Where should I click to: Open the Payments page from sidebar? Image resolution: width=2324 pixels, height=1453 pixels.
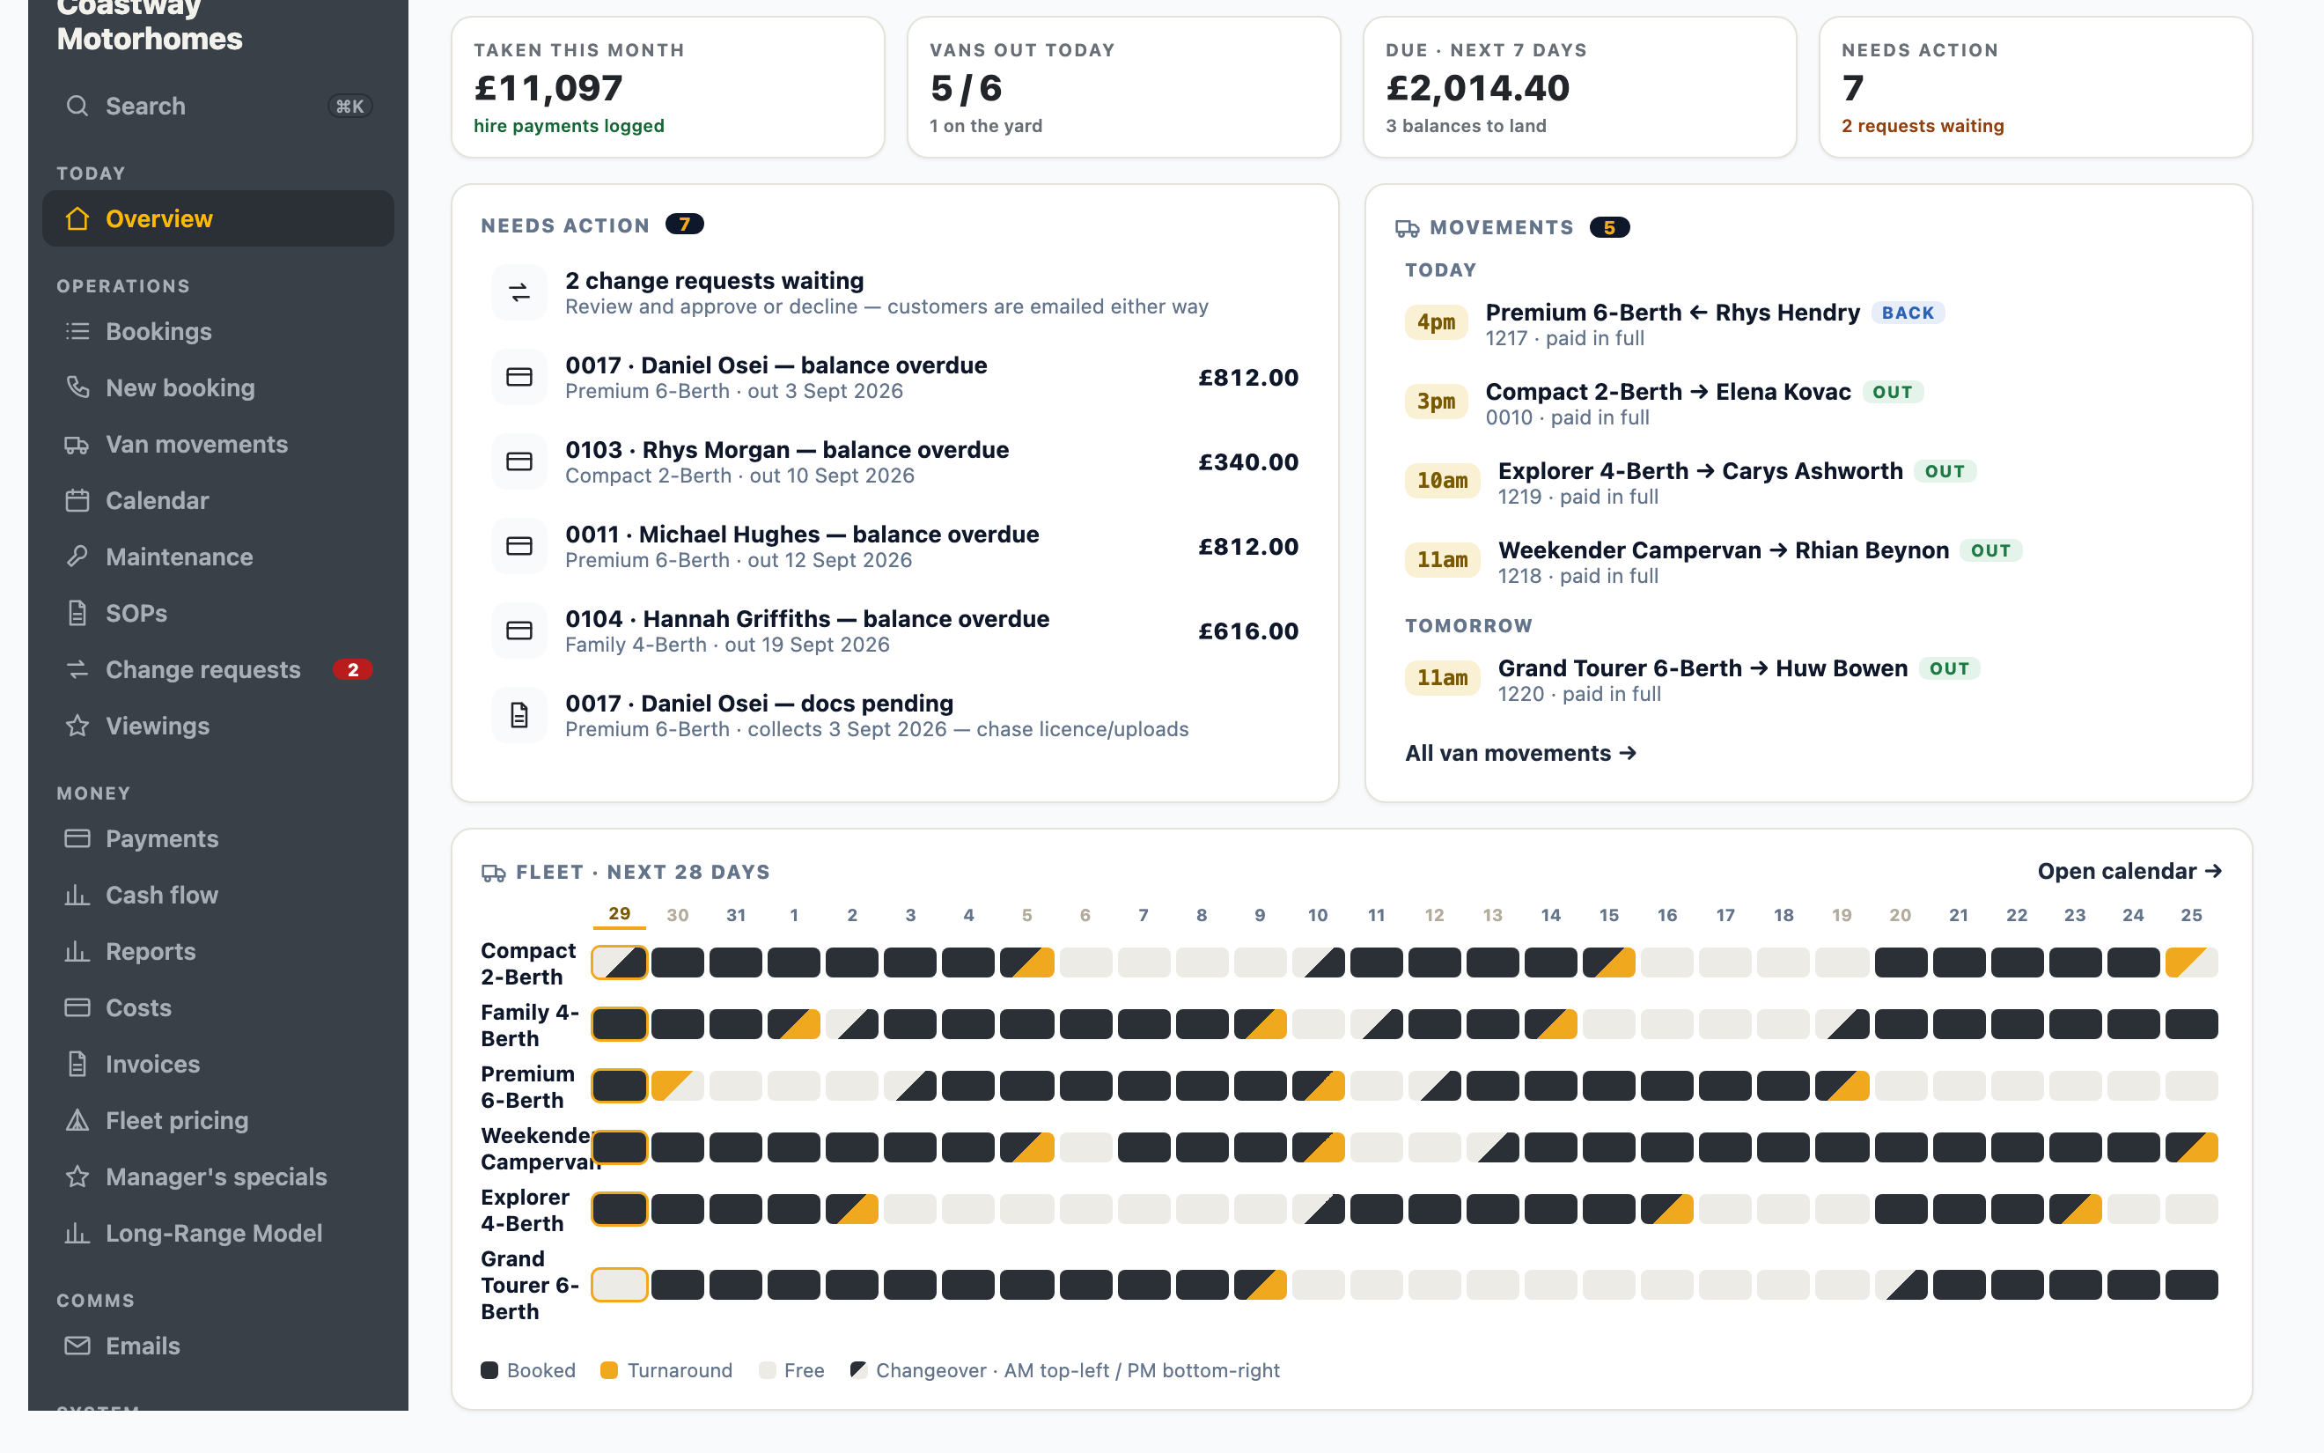click(218, 838)
